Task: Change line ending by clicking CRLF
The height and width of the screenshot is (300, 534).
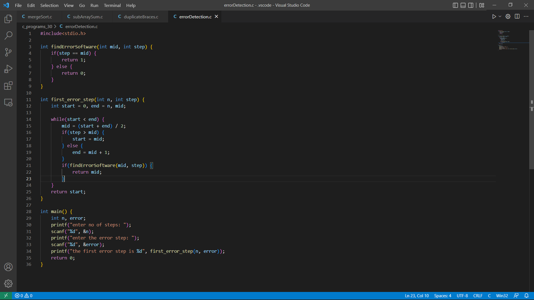Action: [477, 295]
